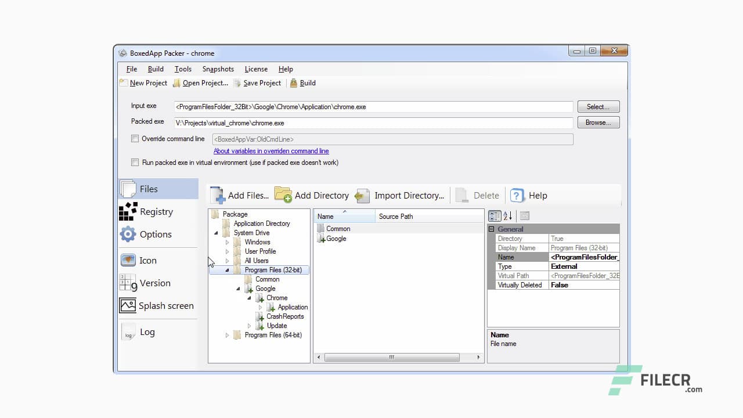Screen dimensions: 743x418
Task: Click the file list horizontal scrollbar
Action: pyautogui.click(x=392, y=358)
